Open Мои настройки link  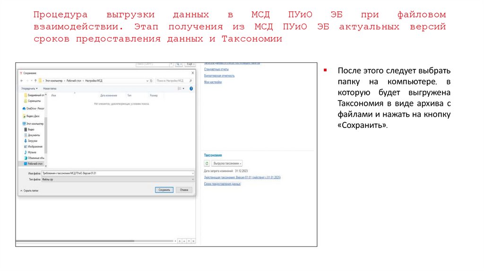pos(213,82)
